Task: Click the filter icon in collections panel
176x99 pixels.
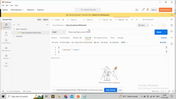Action: (x=18, y=25)
